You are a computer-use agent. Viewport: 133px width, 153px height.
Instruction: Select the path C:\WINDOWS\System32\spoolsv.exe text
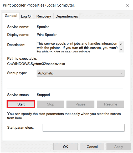36,64
